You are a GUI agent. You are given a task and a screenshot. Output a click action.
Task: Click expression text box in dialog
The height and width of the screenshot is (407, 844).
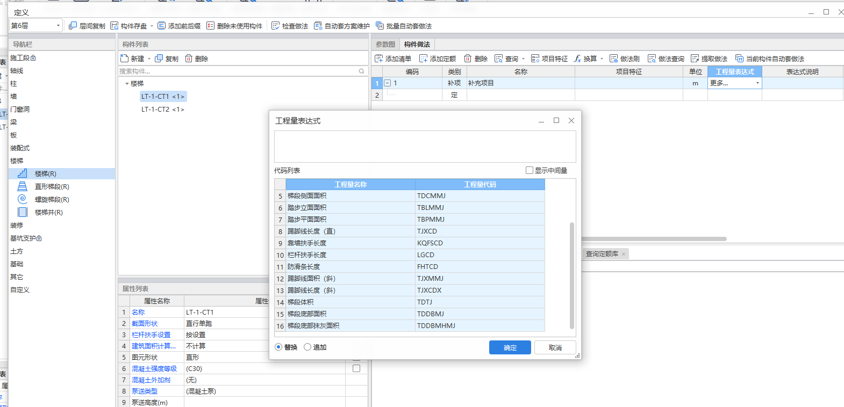tap(425, 146)
